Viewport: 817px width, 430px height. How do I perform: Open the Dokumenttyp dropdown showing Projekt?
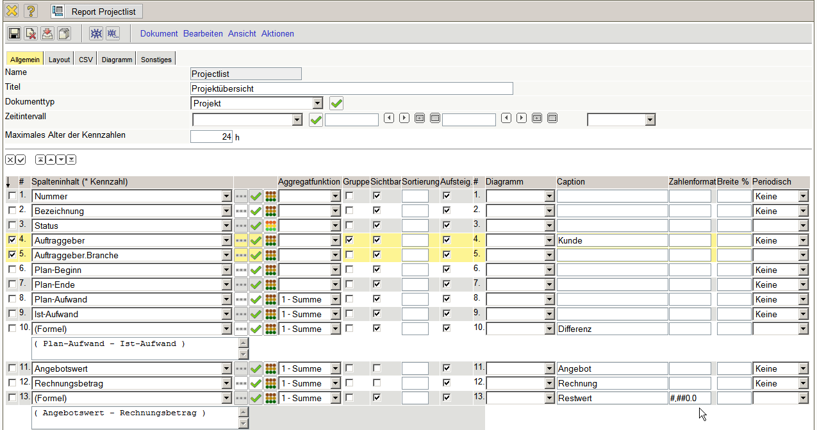[318, 103]
